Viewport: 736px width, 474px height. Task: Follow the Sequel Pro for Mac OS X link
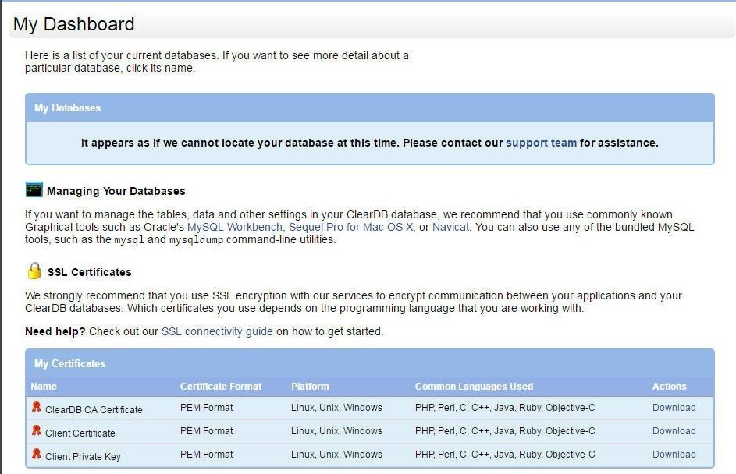point(350,228)
